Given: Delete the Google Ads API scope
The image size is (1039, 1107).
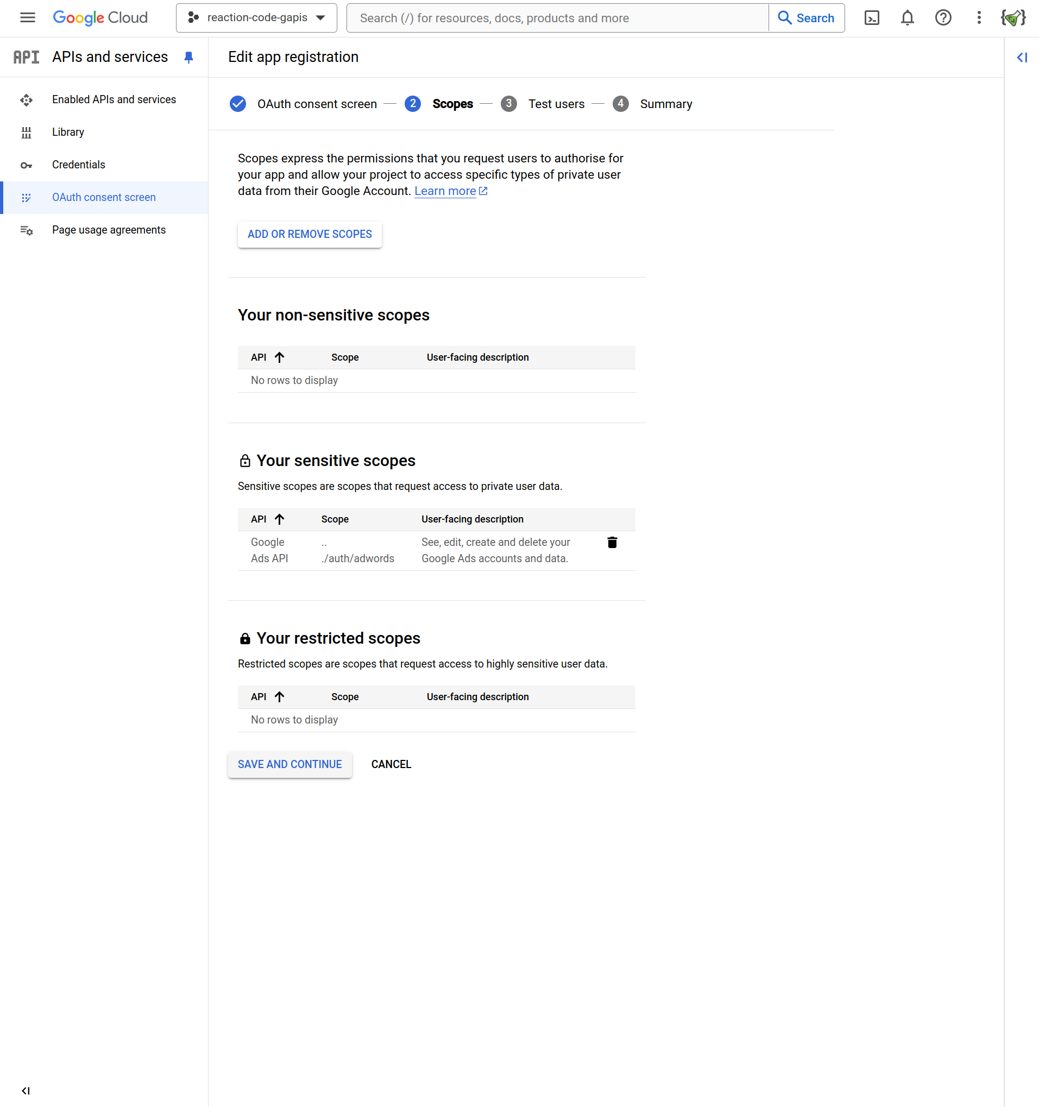Looking at the screenshot, I should [x=612, y=542].
